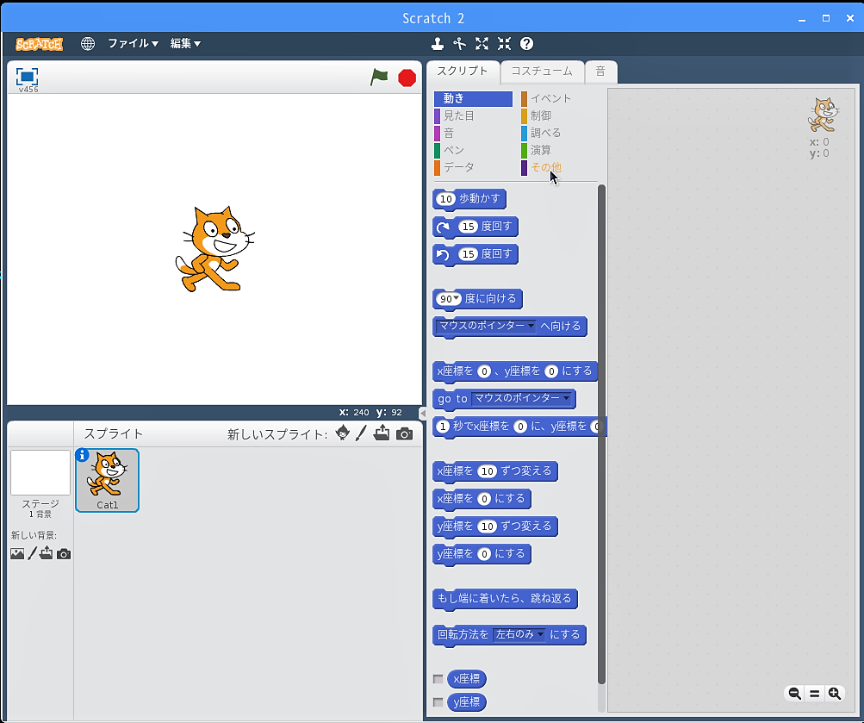Upload backdrop from file
Viewport: 864px width, 723px height.
pos(47,553)
